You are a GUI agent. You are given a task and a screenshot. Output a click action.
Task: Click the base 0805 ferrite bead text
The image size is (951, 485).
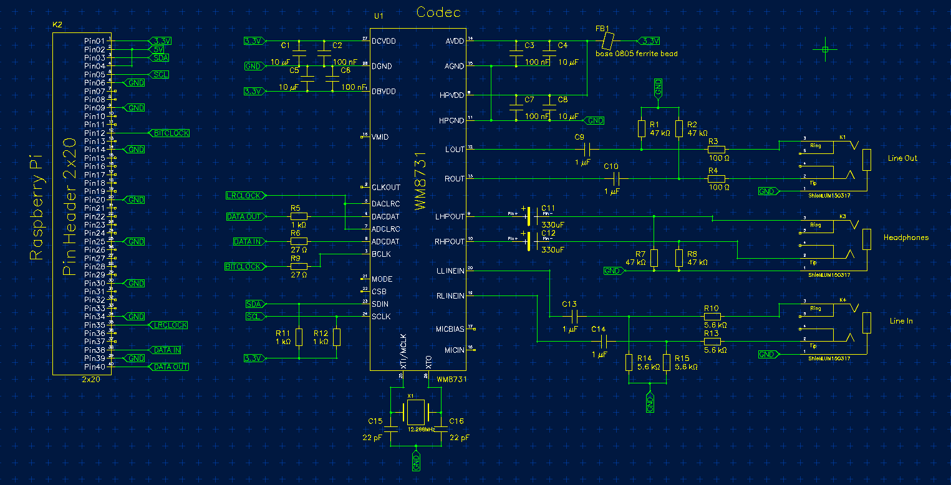(636, 54)
